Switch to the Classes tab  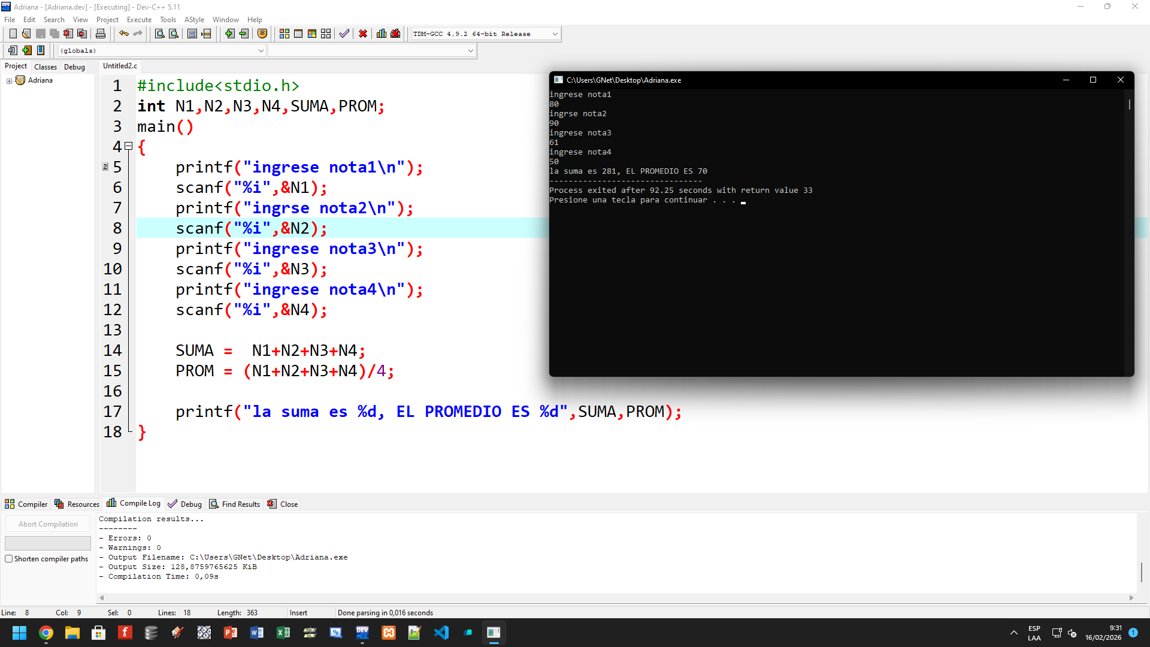[46, 67]
